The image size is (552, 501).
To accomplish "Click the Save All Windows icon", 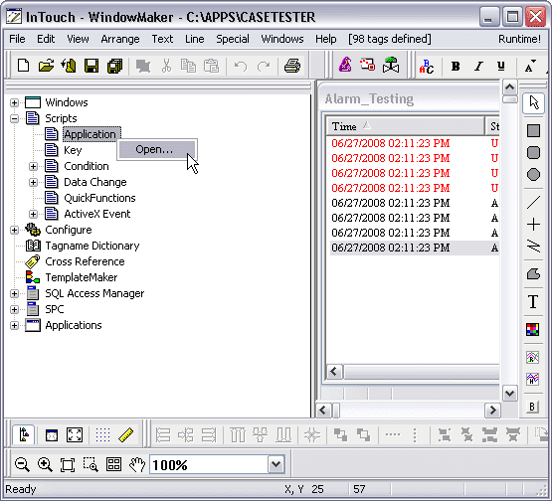I will [114, 66].
